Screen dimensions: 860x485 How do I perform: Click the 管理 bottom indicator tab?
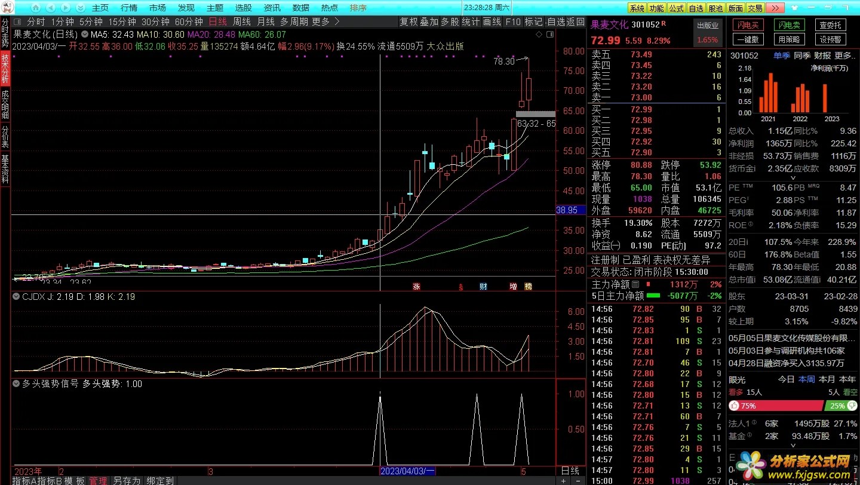pyautogui.click(x=98, y=481)
